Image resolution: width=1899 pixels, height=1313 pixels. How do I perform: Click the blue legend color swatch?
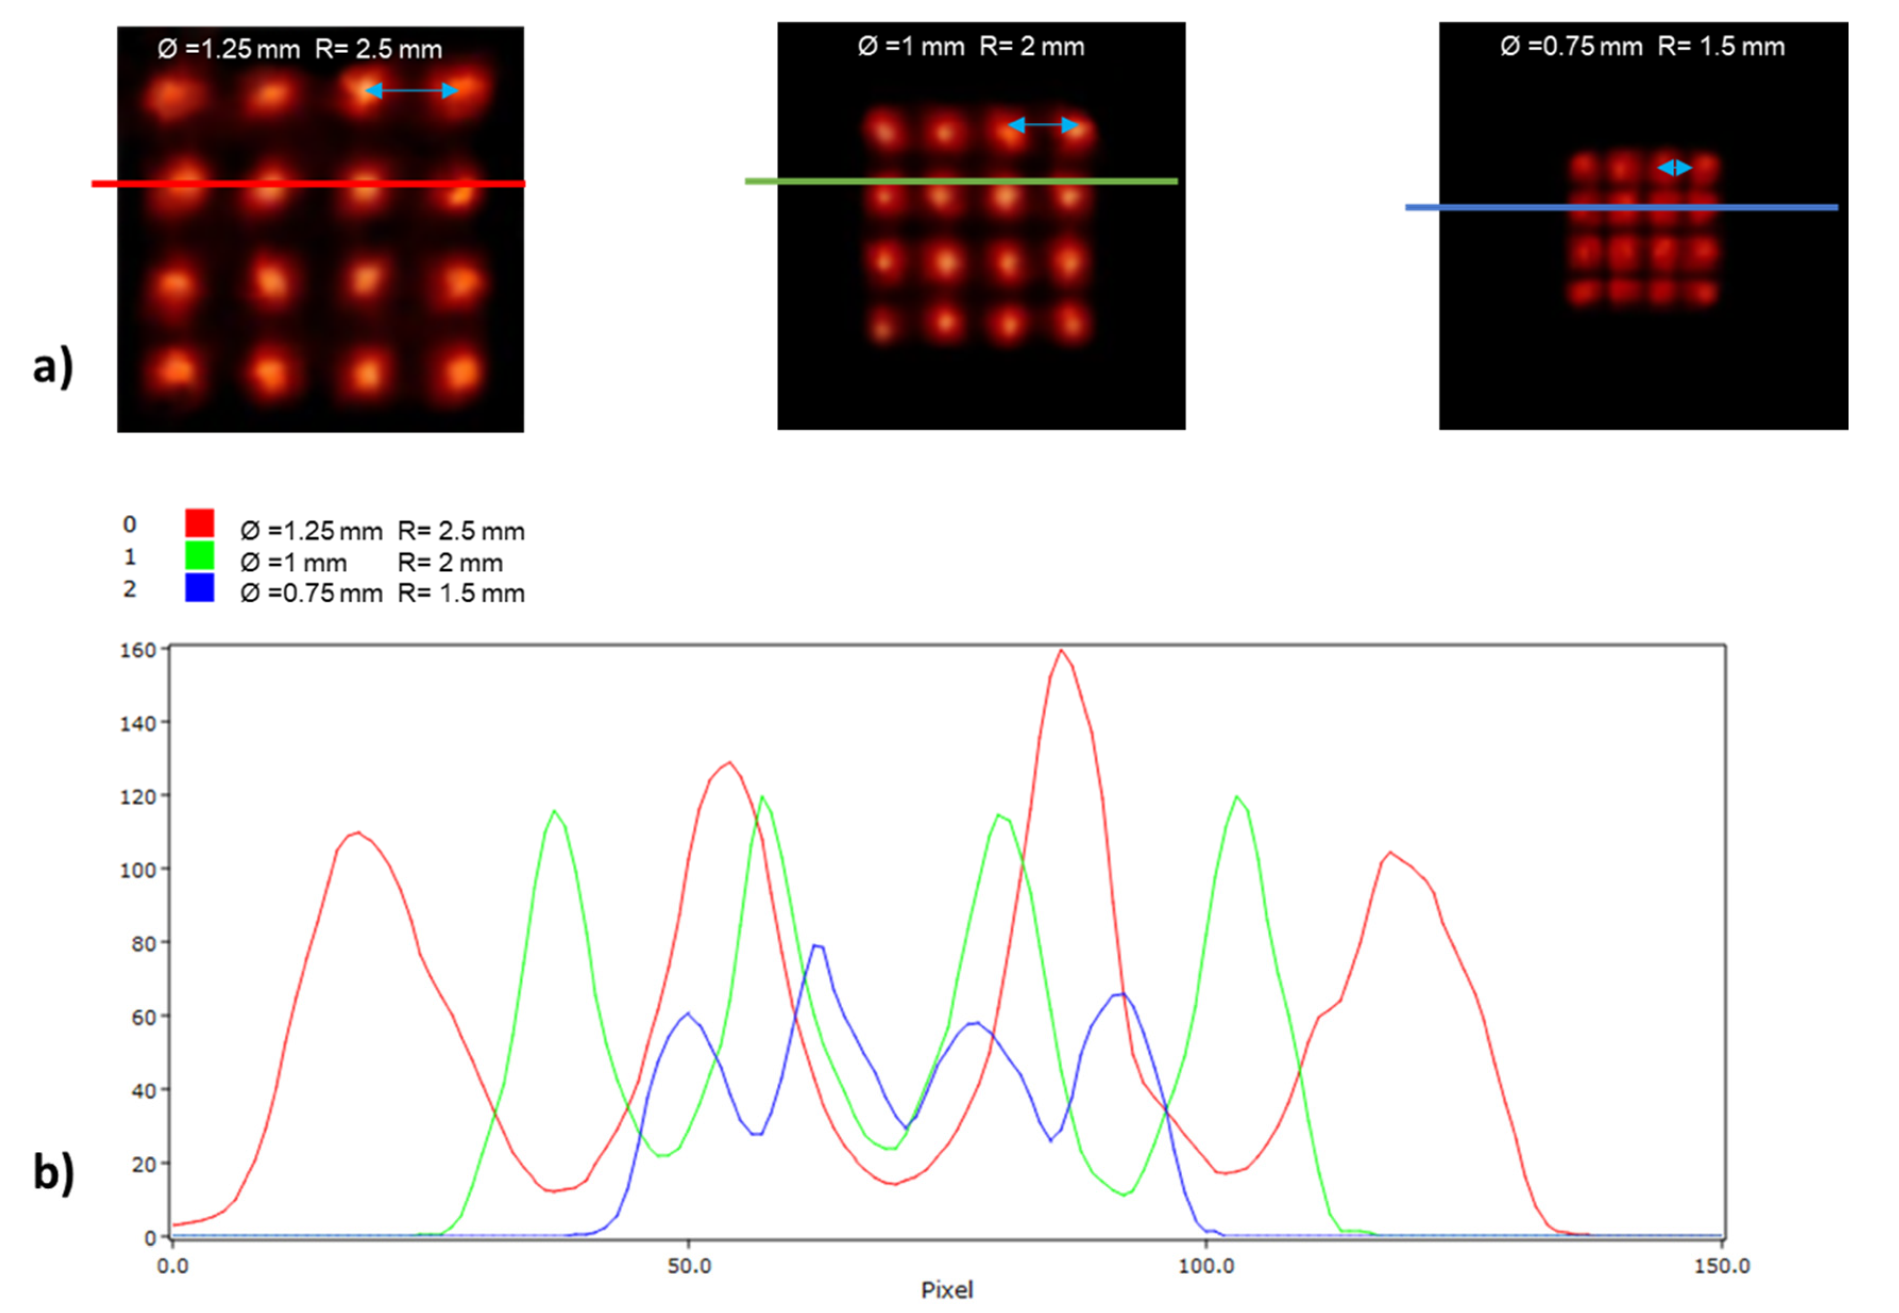click(x=199, y=587)
